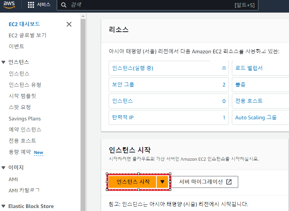Open 탄력적 IP resource link
Screen dimensions: 289x211
pos(123,117)
